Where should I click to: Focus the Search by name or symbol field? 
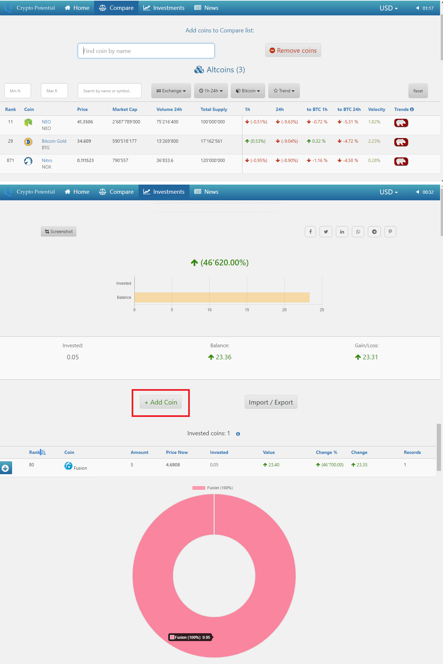pyautogui.click(x=109, y=91)
